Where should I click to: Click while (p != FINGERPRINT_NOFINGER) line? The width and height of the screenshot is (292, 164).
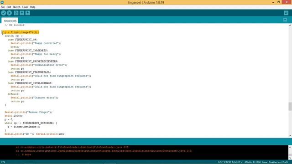31,123
